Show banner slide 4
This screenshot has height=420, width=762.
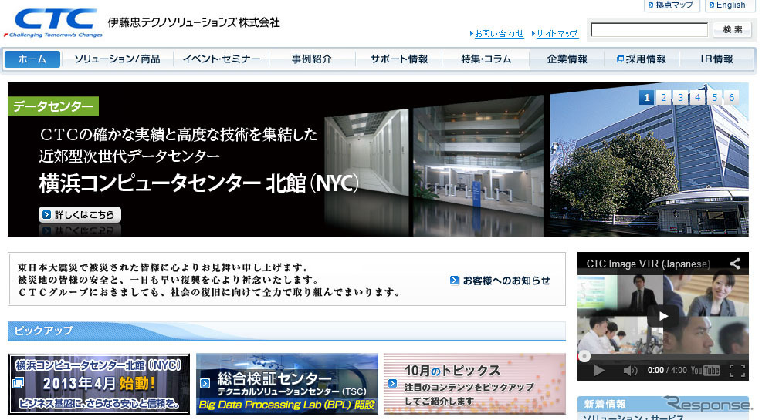[x=697, y=97]
